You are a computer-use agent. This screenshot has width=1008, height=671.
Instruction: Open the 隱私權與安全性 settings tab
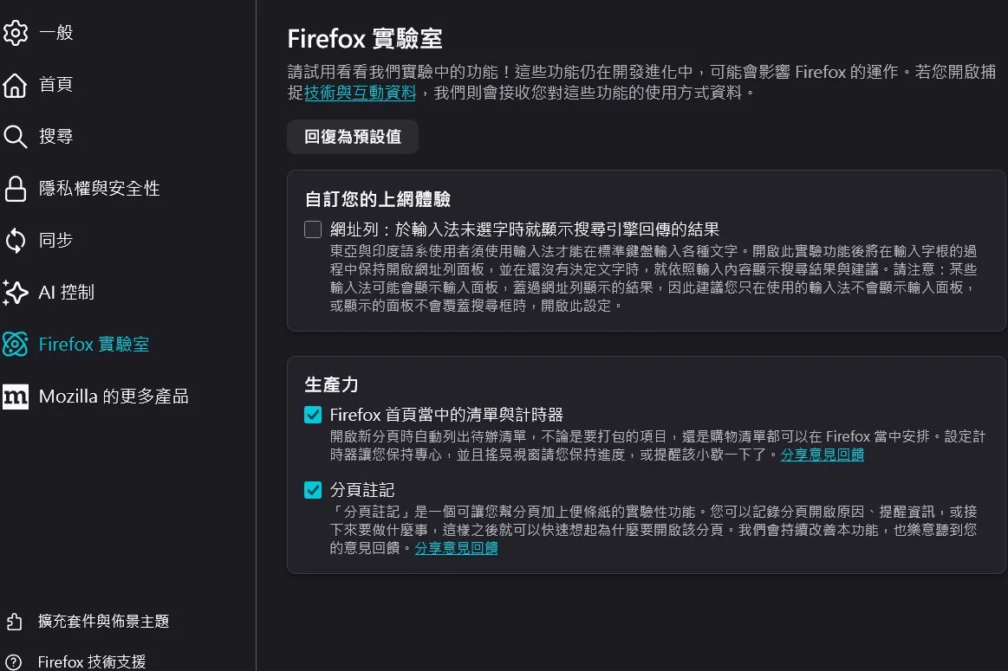click(x=99, y=189)
